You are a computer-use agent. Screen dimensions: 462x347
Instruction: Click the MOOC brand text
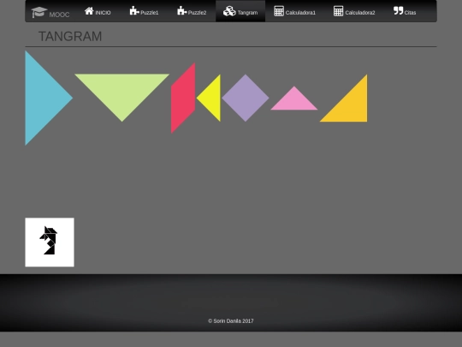pyautogui.click(x=60, y=15)
